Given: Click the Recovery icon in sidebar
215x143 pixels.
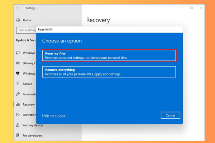Looking at the screenshot, I should pos(18,104).
